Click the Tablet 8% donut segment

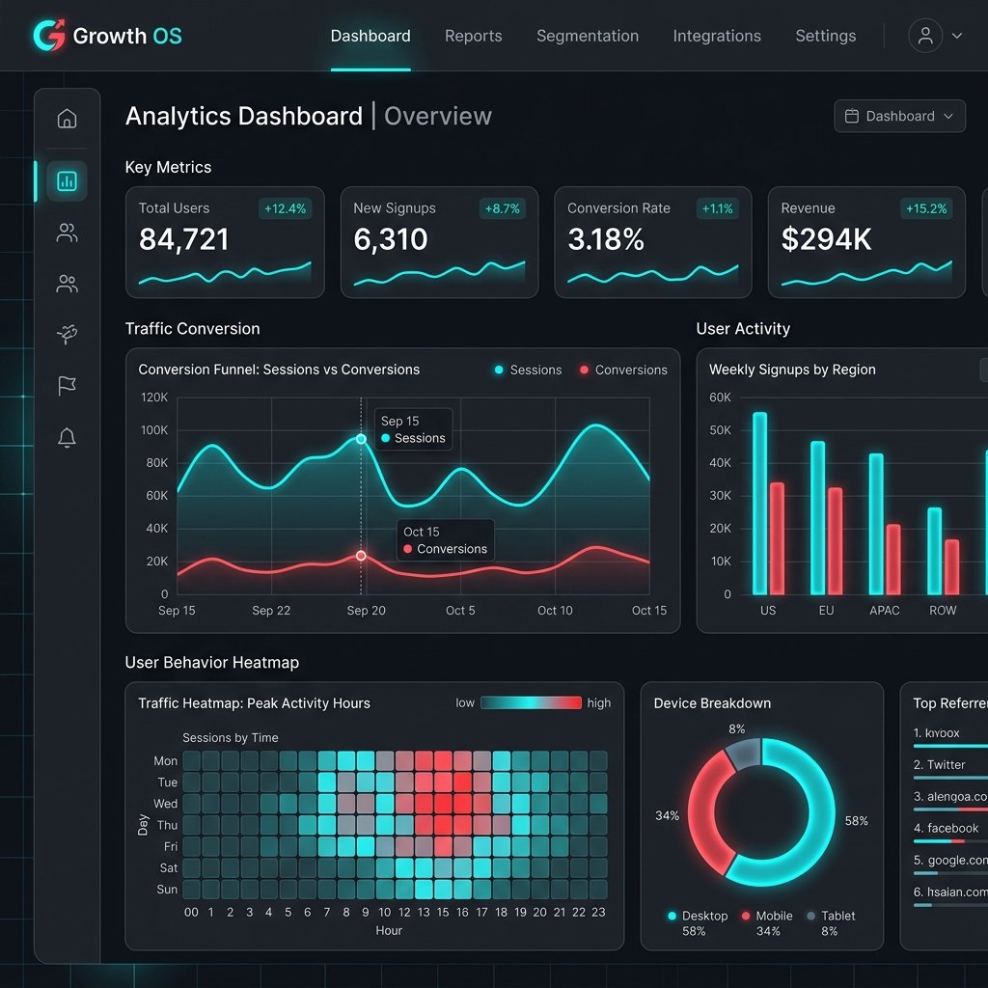tap(744, 754)
